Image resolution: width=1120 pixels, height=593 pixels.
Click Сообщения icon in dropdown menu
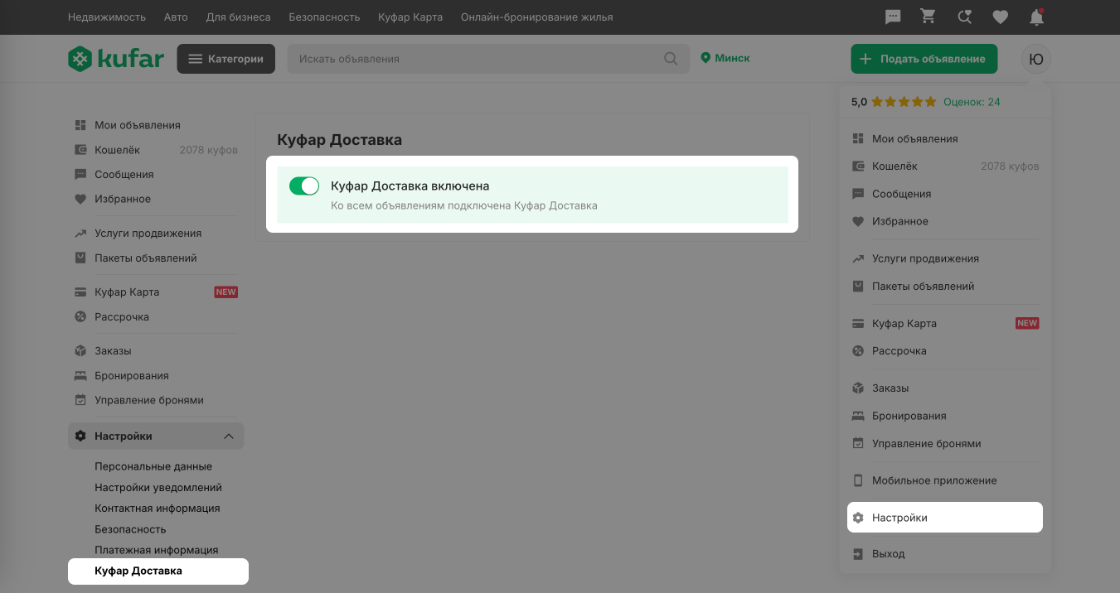click(x=858, y=194)
